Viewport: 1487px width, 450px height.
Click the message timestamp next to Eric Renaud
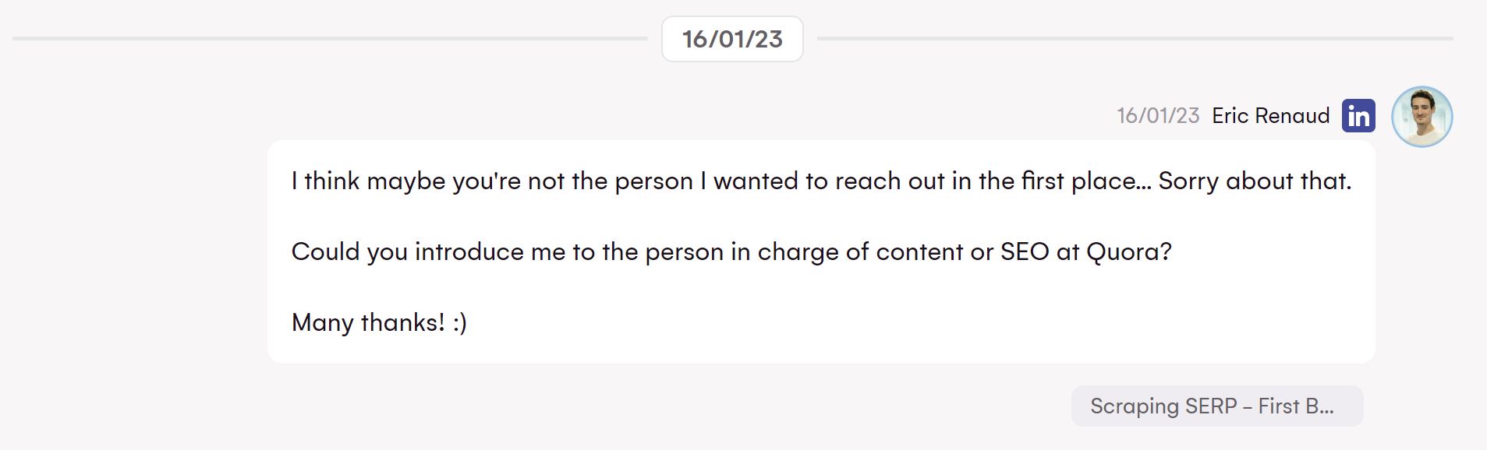[x=1158, y=116]
